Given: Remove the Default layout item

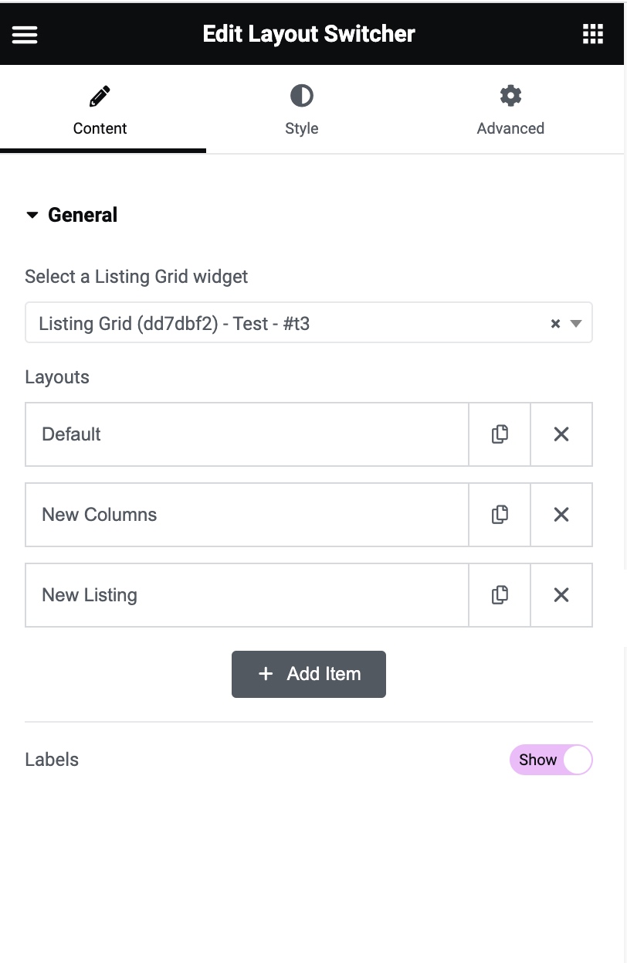Looking at the screenshot, I should tap(561, 434).
